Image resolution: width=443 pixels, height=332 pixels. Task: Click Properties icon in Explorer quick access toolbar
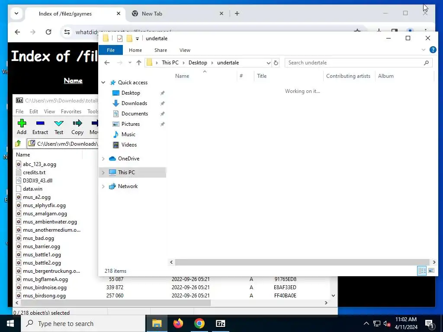[120, 38]
